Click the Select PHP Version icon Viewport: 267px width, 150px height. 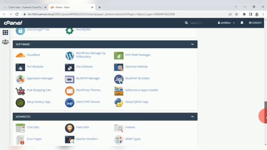coord(70,103)
